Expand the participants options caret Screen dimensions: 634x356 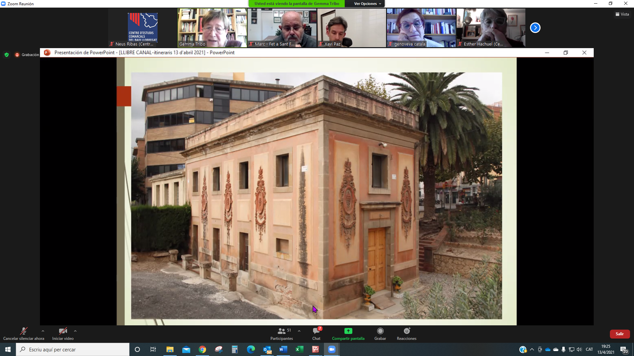tap(299, 331)
